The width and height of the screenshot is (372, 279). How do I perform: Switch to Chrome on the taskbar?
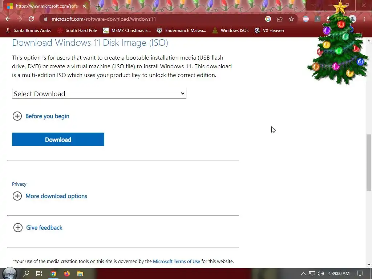click(x=54, y=274)
